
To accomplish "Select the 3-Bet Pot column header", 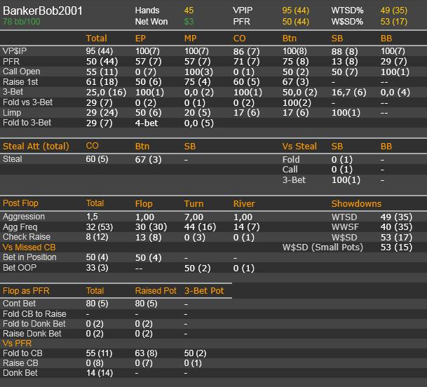I will tap(204, 291).
